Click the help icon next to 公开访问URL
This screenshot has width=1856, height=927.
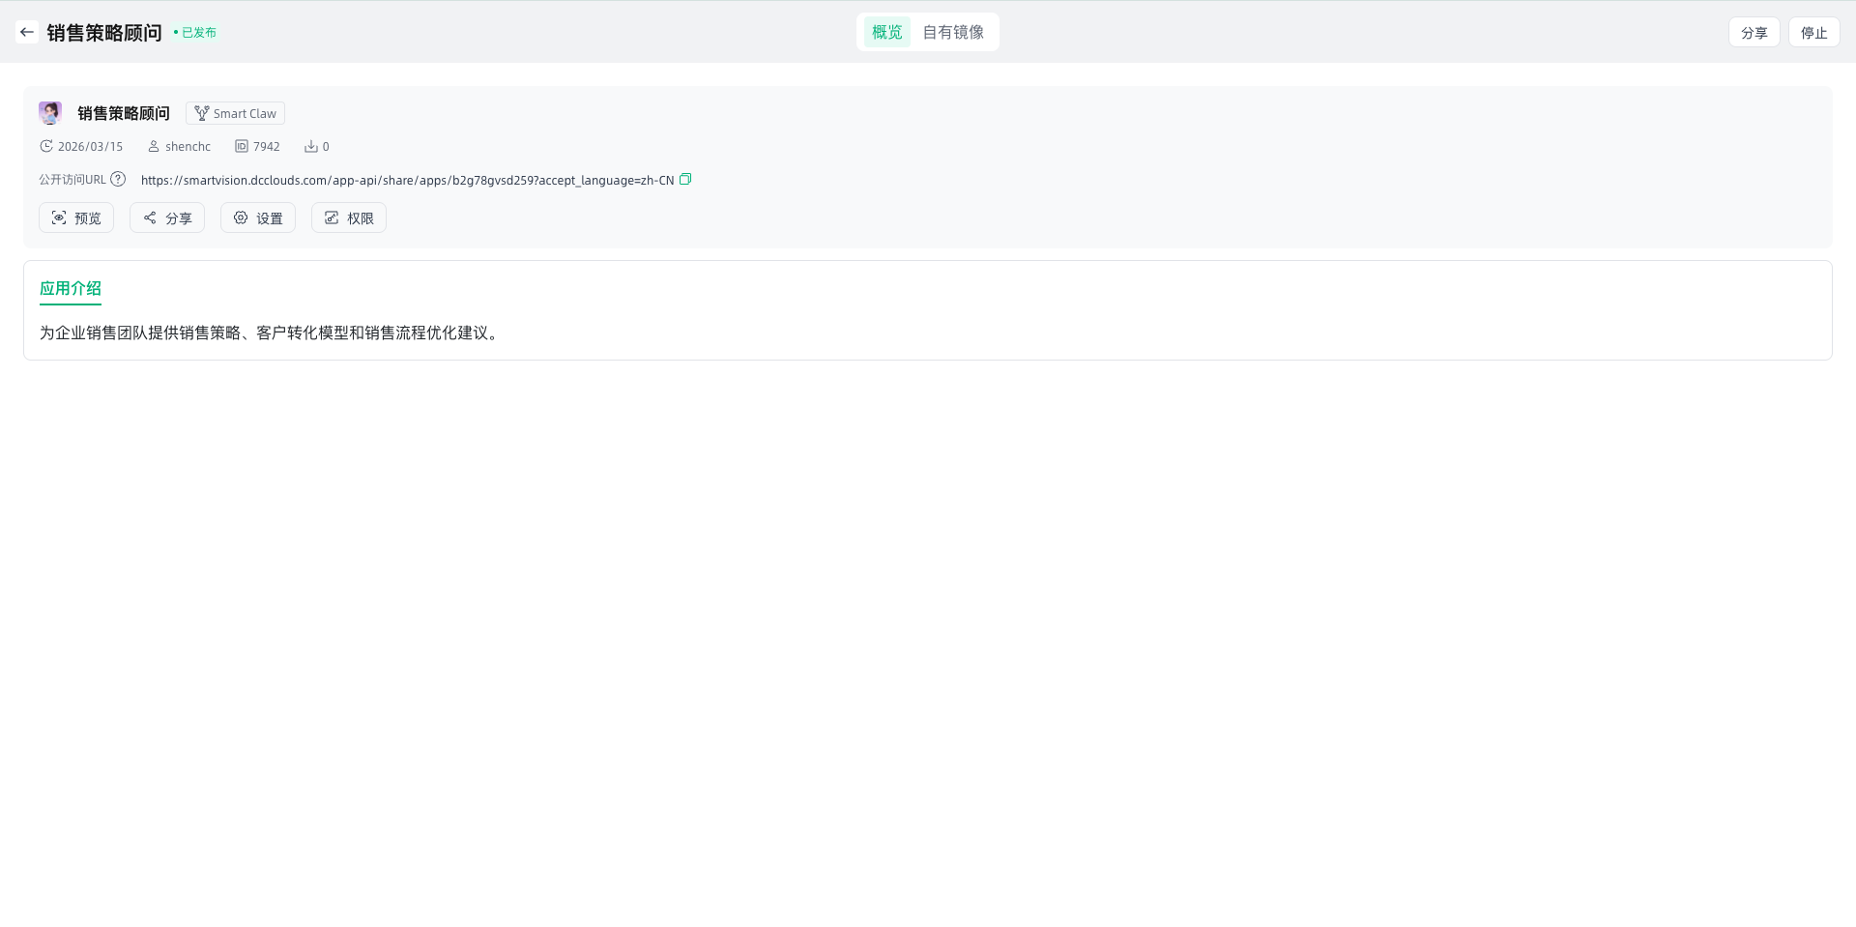(118, 179)
